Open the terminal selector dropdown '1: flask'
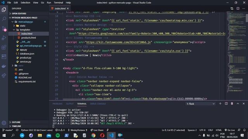 (x=200, y=104)
